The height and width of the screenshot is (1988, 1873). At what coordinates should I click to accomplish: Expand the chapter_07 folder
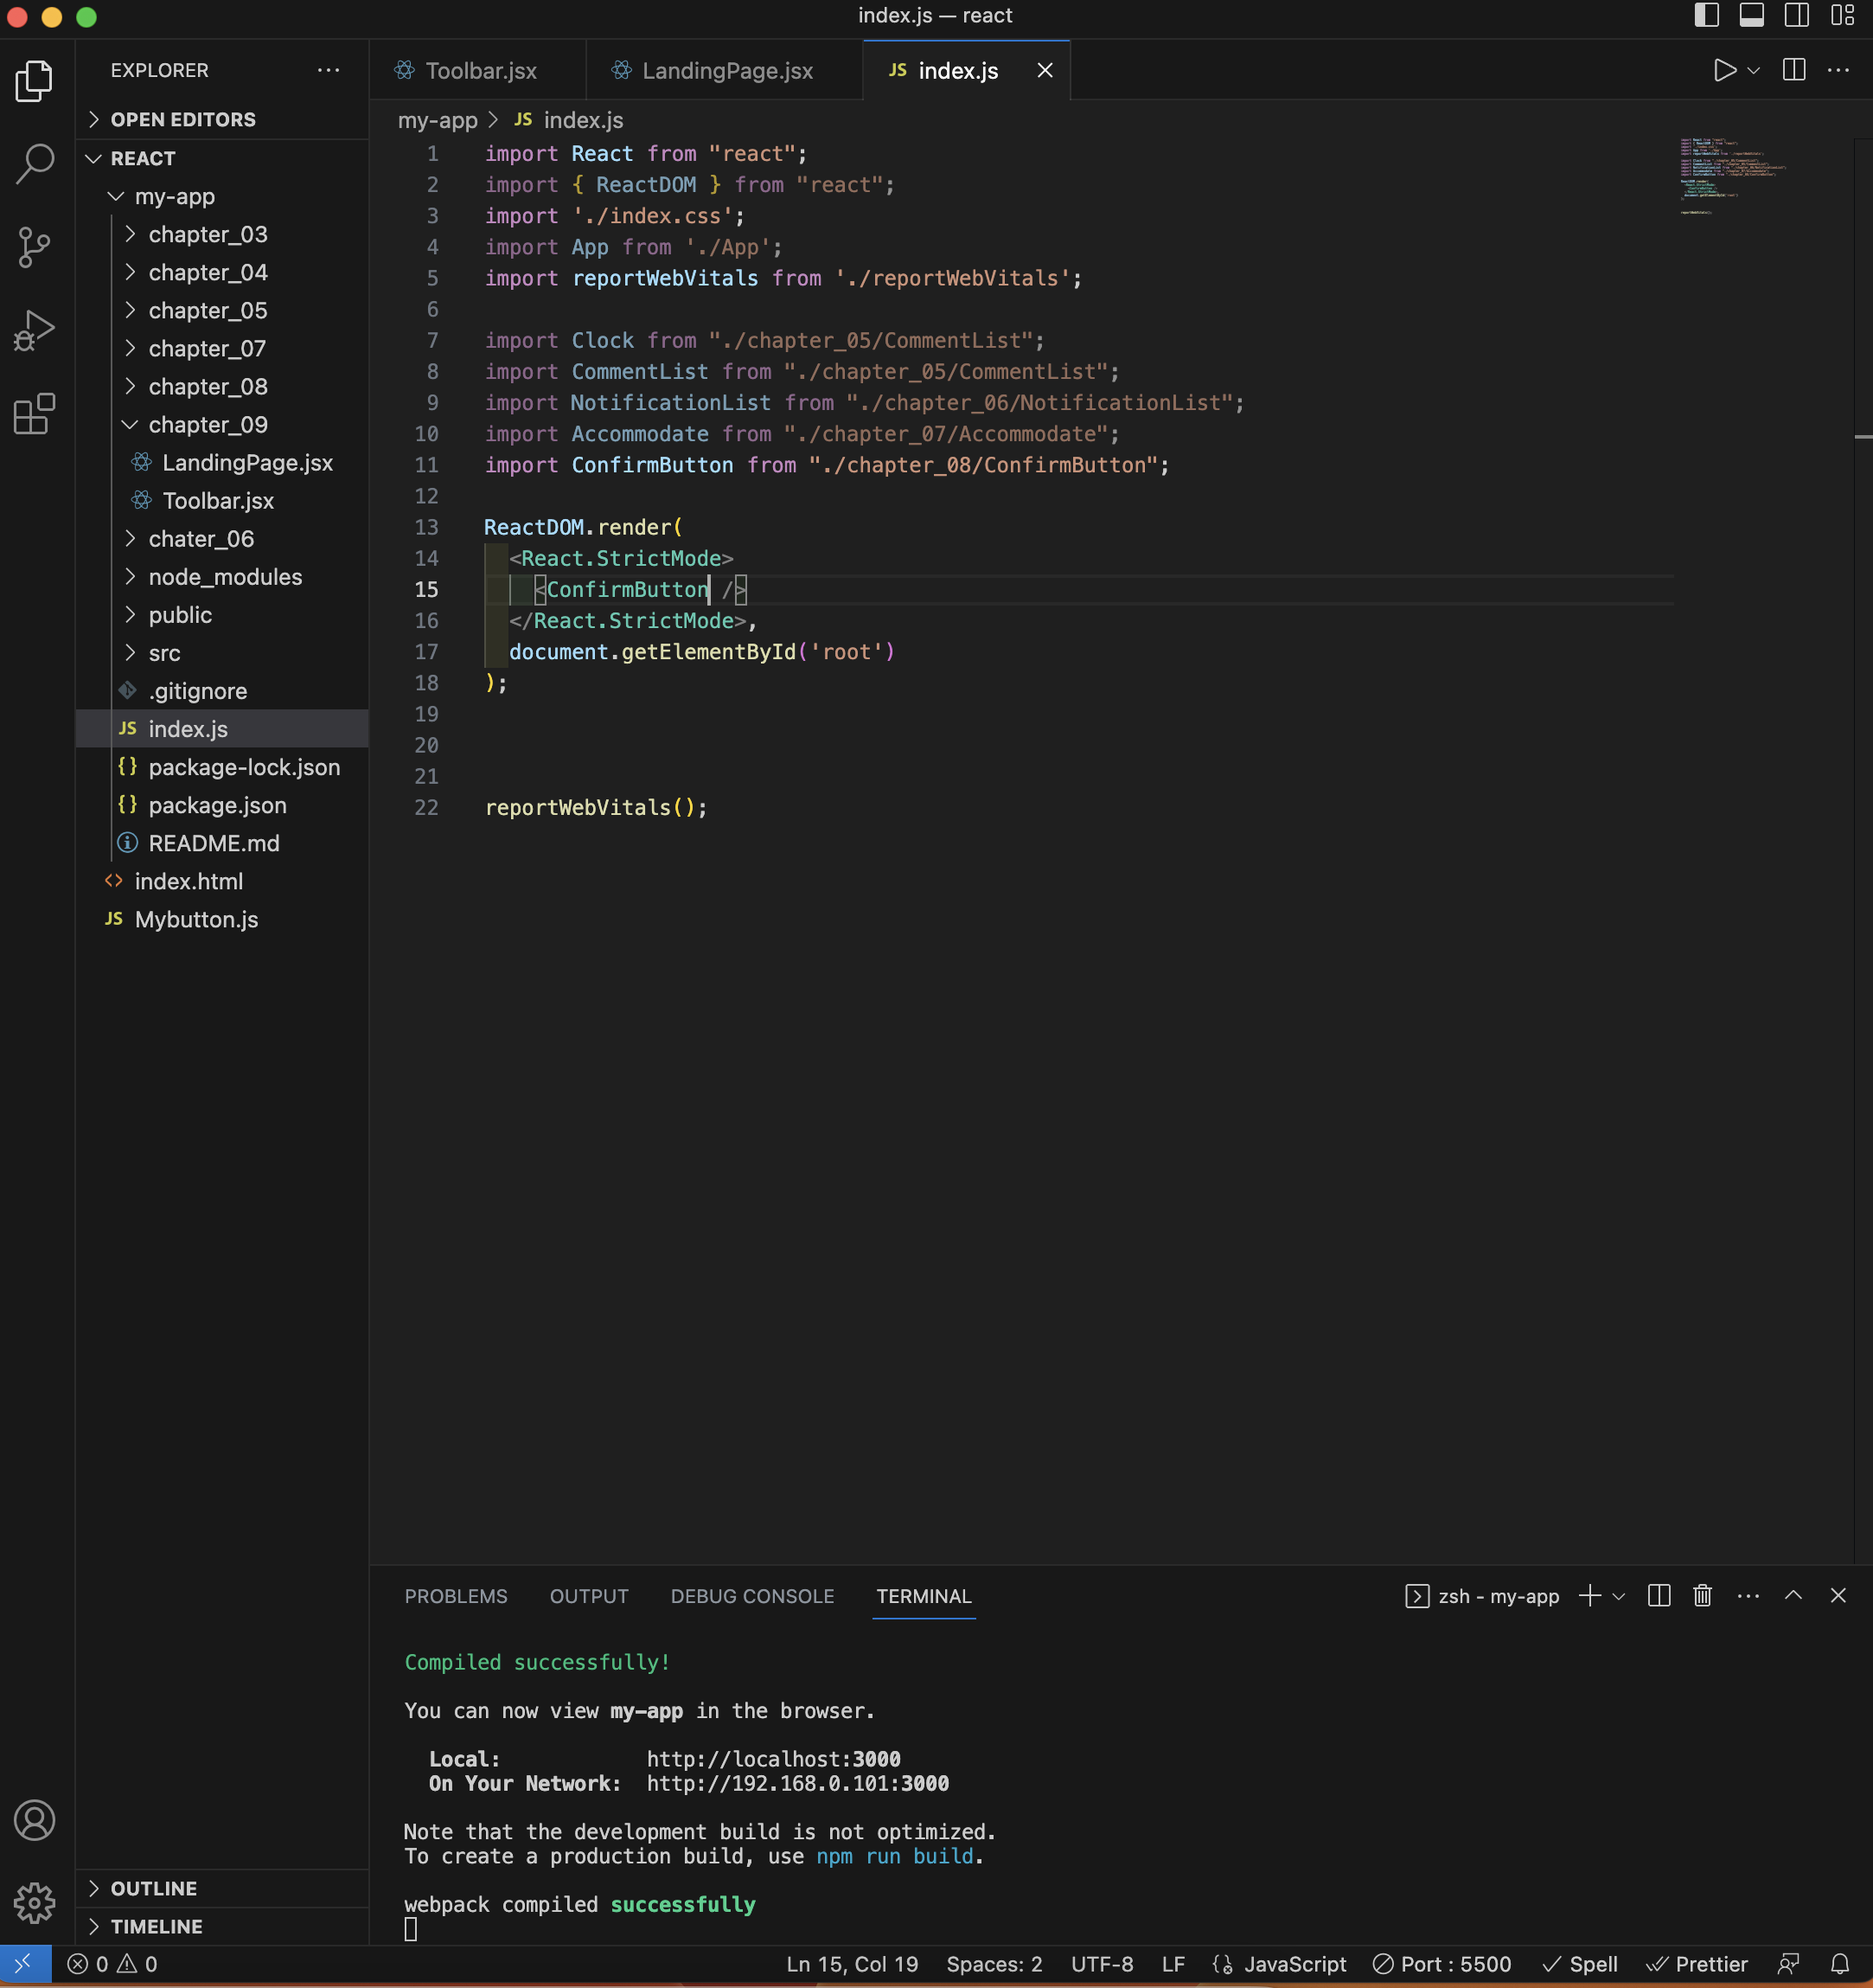tap(222, 348)
